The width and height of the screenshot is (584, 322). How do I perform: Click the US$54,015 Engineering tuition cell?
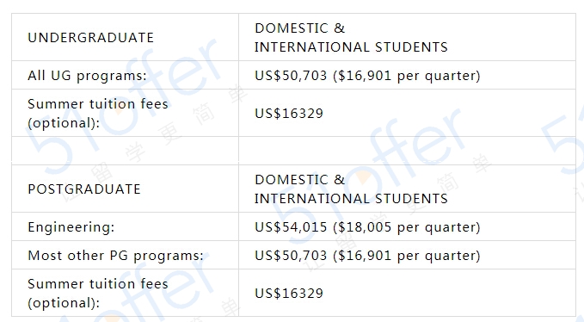coord(407,226)
